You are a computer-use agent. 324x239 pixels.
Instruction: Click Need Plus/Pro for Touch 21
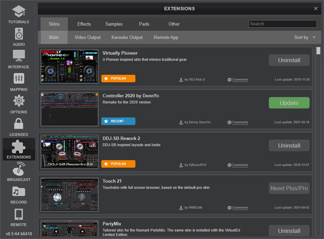pos(289,188)
